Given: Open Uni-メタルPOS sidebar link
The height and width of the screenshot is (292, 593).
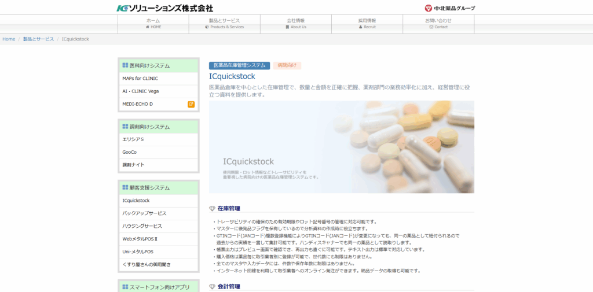Looking at the screenshot, I should click(159, 252).
